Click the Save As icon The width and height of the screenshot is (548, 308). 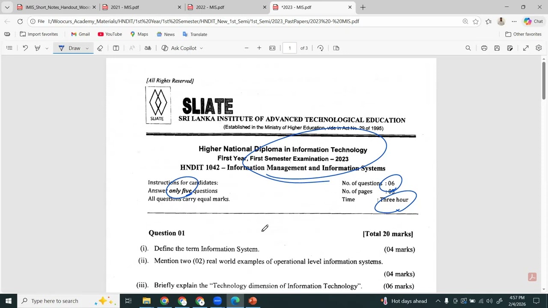click(x=510, y=48)
